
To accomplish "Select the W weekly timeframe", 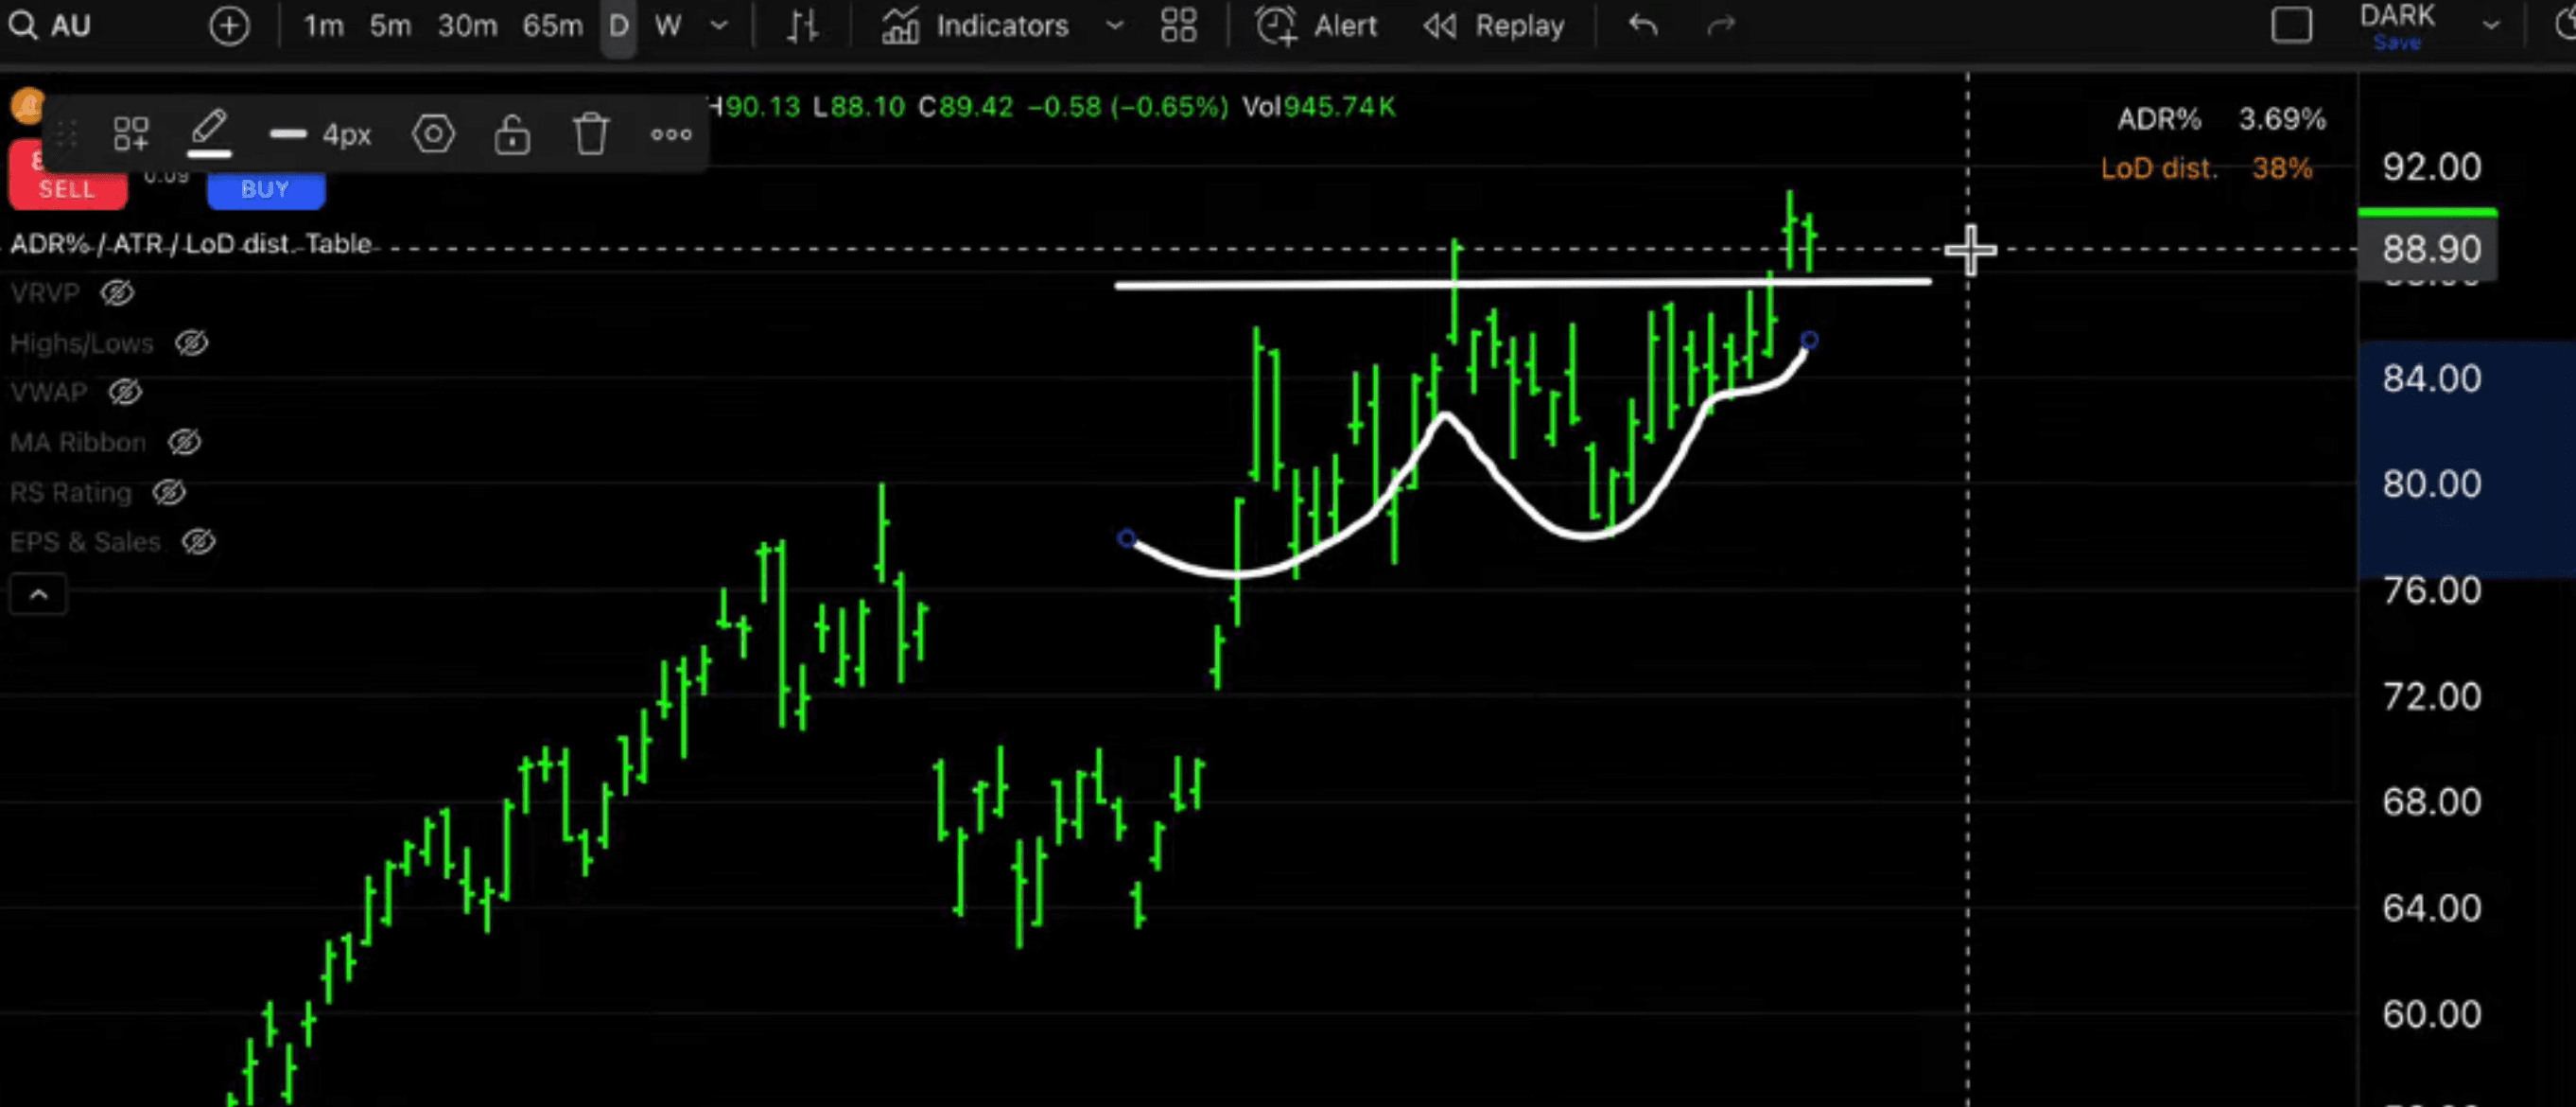I will (668, 25).
